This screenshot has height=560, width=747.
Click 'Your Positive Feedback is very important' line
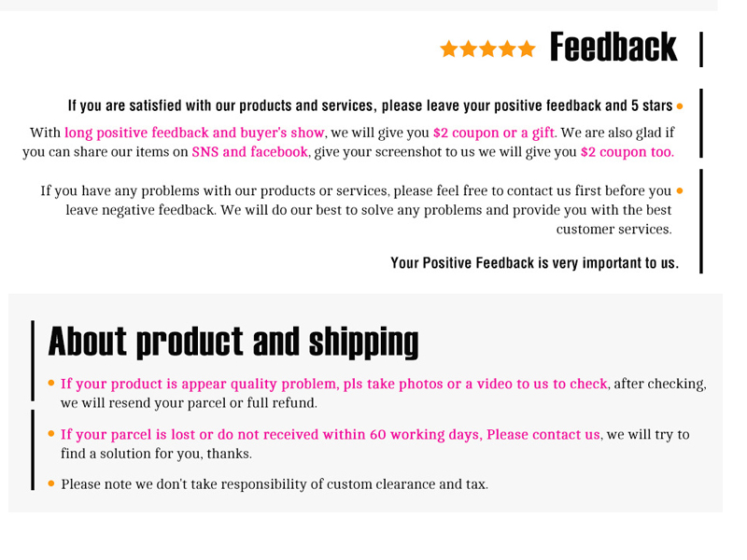(534, 263)
